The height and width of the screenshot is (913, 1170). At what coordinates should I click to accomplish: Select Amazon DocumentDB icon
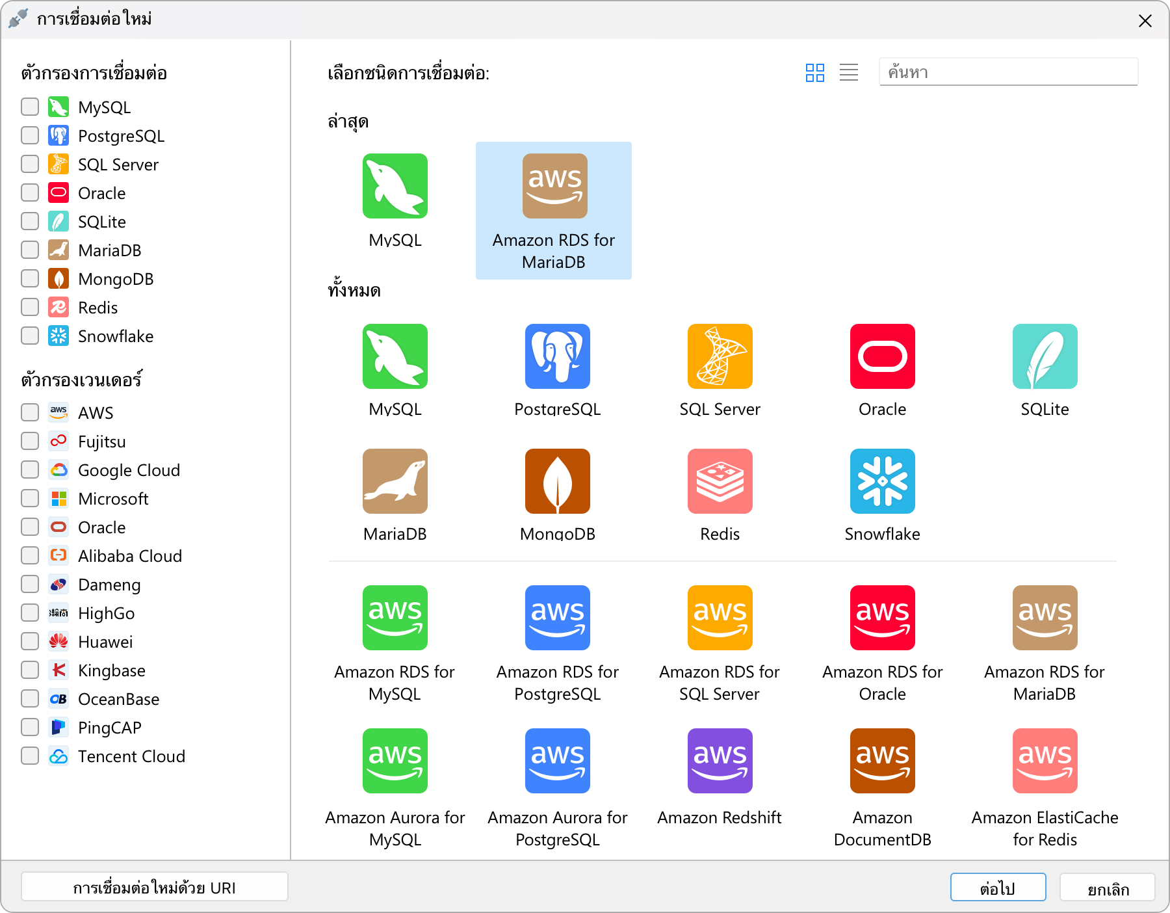pos(883,761)
